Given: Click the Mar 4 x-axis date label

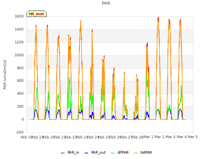Looking at the screenshot, I should click(x=181, y=137).
